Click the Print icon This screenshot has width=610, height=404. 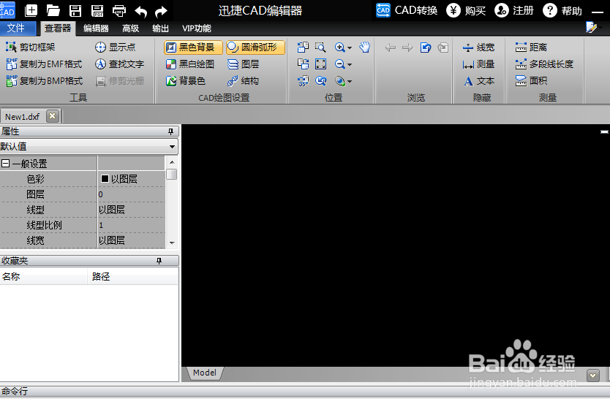tap(119, 11)
